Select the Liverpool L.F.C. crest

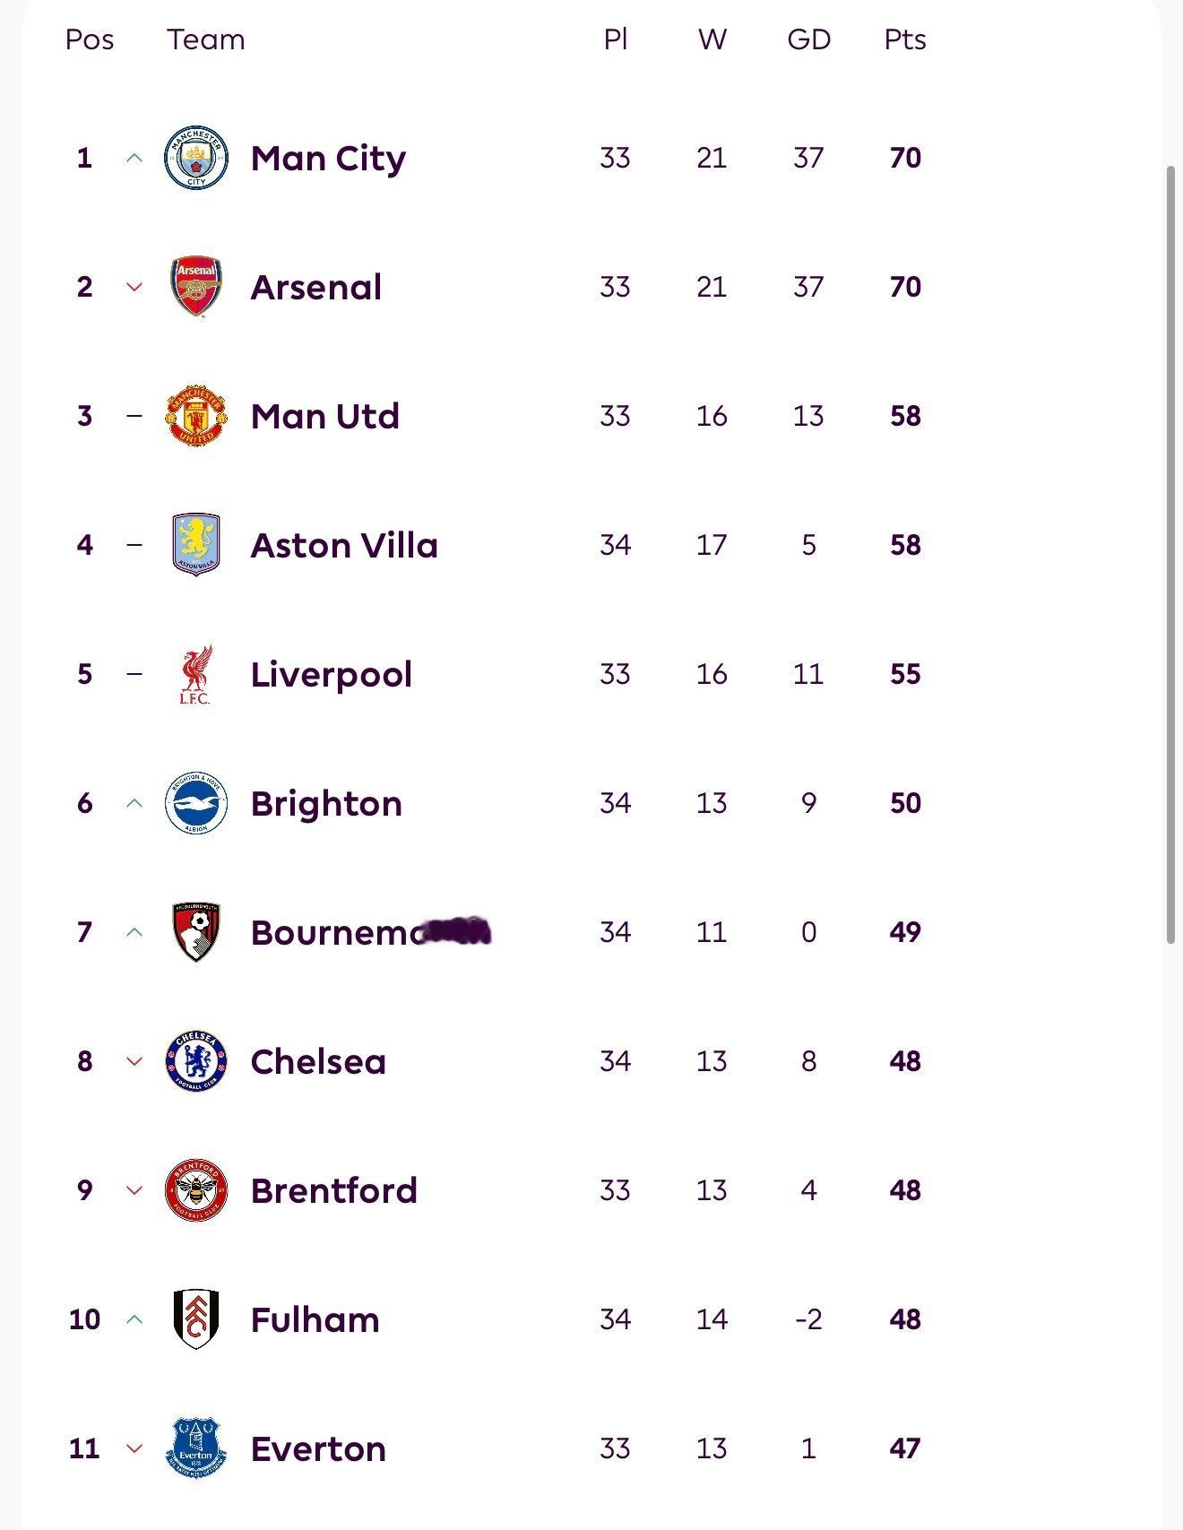pyautogui.click(x=196, y=674)
